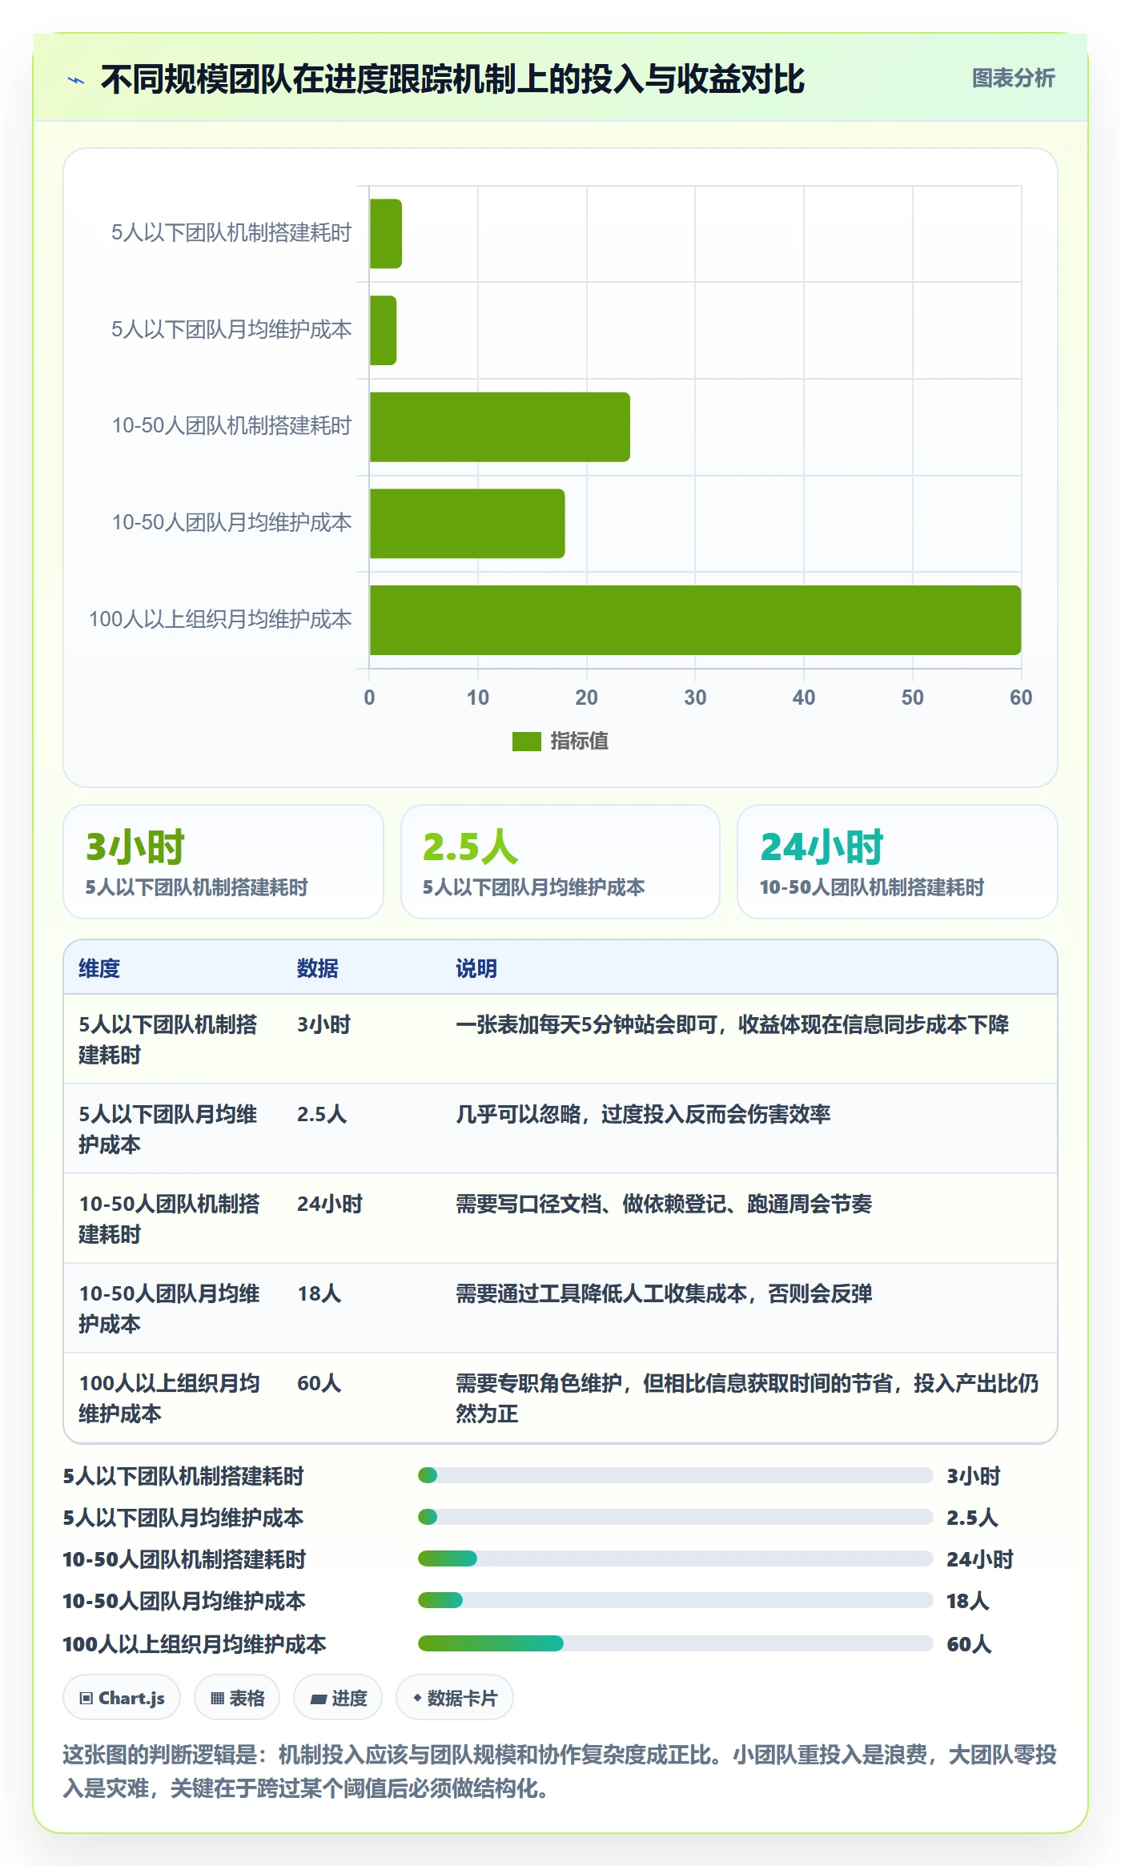The height and width of the screenshot is (1866, 1121).
Task: Click progress bar for 5人以下团队月均维护成本
Action: (x=676, y=1517)
